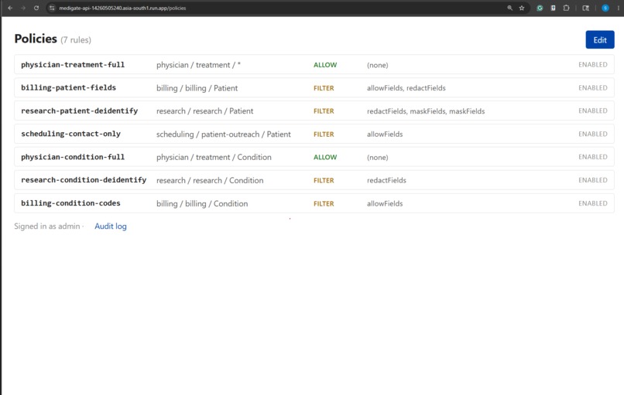The image size is (624, 395).
Task: View site information in address bar
Action: (52, 8)
